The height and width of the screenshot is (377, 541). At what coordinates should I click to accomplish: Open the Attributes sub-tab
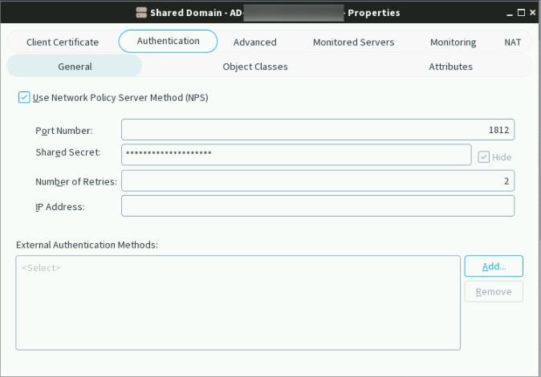(450, 67)
